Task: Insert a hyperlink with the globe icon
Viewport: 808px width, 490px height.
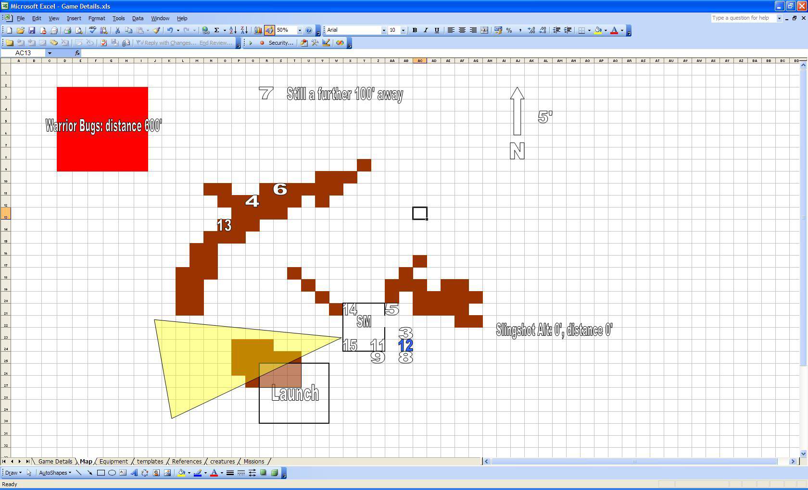Action: coord(205,30)
